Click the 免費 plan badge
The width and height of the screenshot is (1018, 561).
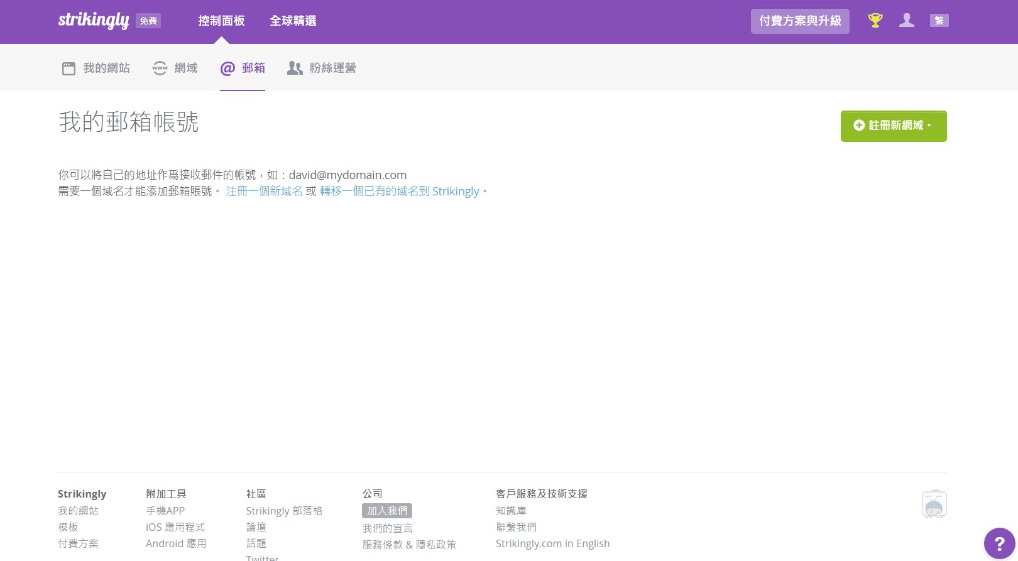coord(148,21)
